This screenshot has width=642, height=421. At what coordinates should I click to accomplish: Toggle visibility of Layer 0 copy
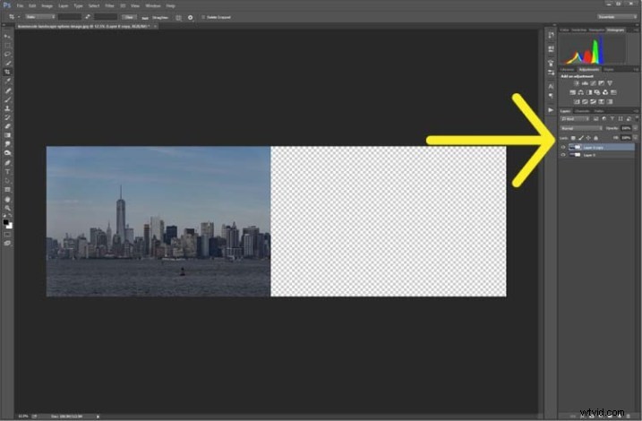pos(563,147)
